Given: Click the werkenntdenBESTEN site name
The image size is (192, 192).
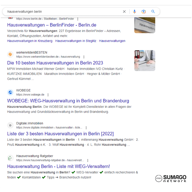Looking at the screenshot, I should (32, 52).
